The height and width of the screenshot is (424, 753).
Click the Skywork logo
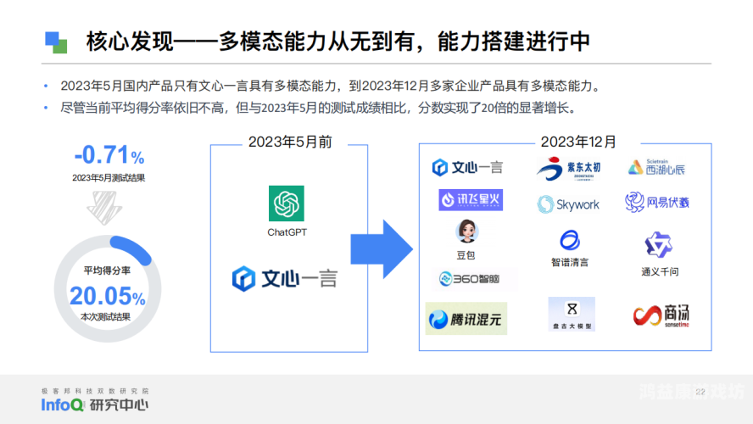tap(568, 204)
